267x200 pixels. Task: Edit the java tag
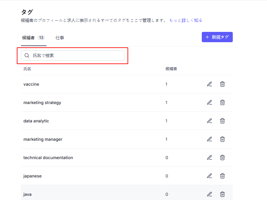(x=210, y=194)
